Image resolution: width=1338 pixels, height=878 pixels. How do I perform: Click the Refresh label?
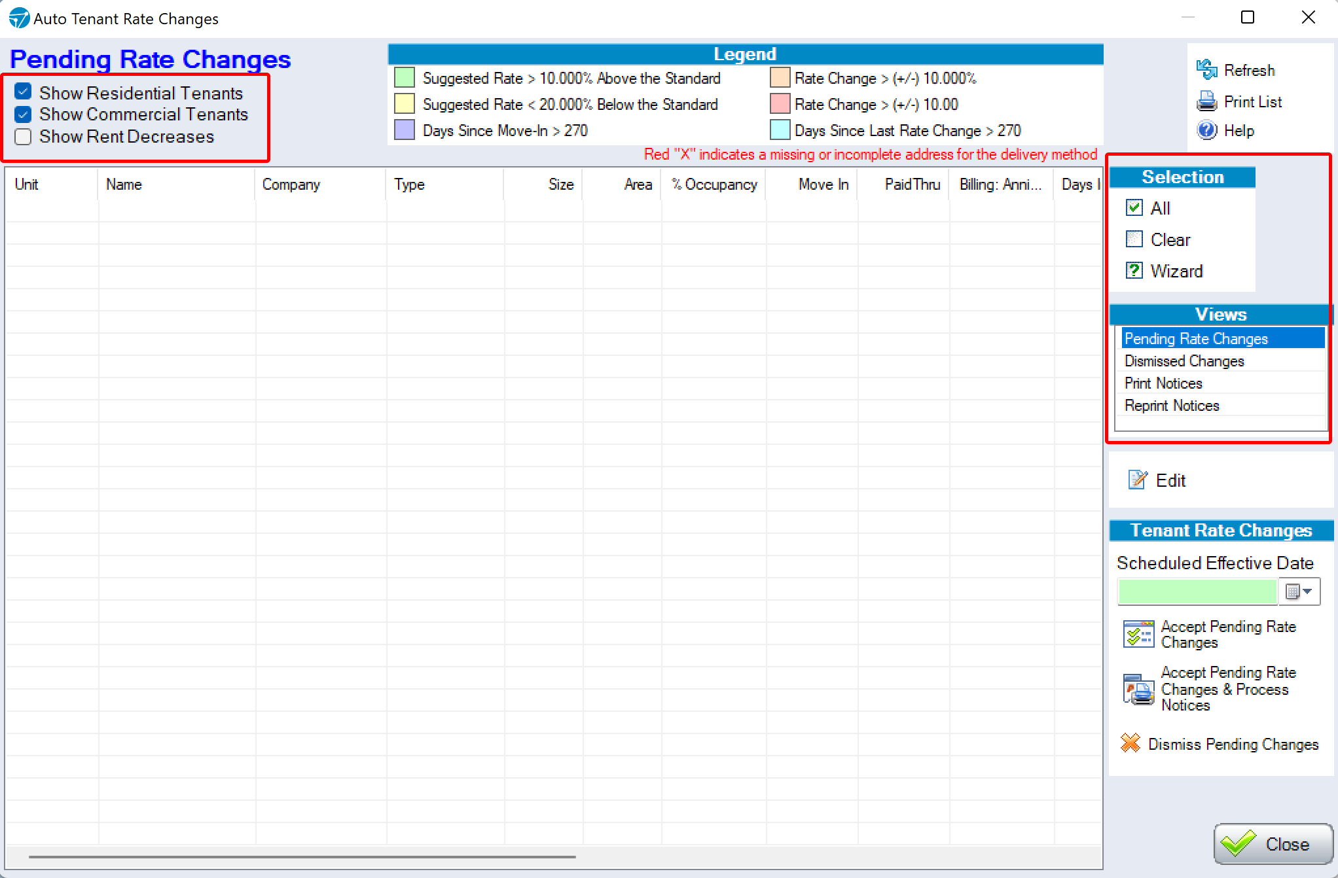pos(1249,70)
